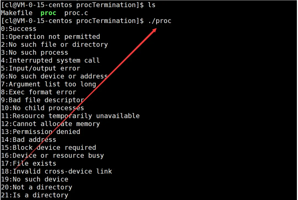Click the "Permission denied" line
The image size is (298, 200).
(41, 132)
